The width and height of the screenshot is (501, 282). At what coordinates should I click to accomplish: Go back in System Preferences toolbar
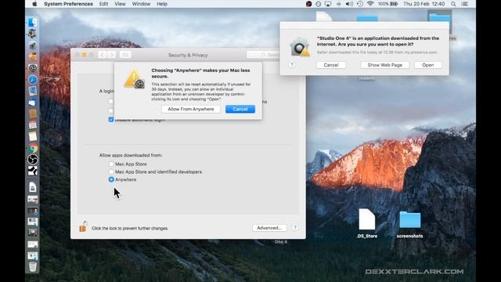pos(103,55)
